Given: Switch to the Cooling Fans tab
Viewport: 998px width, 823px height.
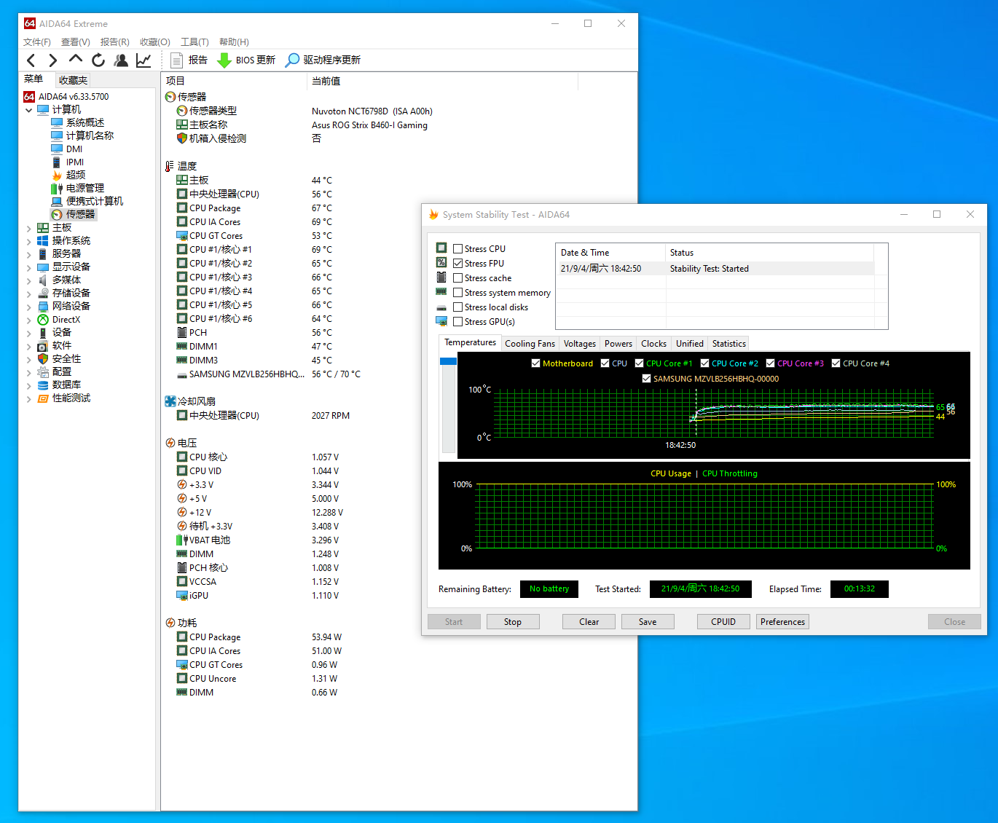Looking at the screenshot, I should coord(530,344).
